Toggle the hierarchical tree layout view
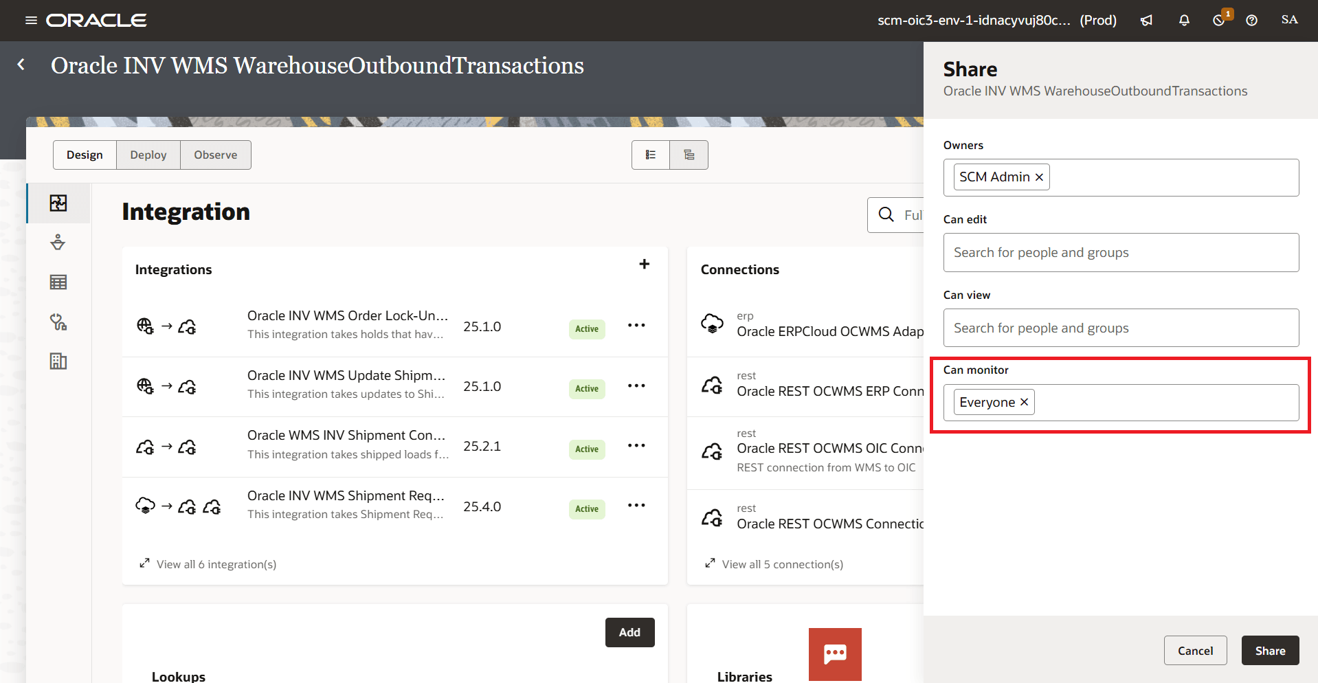The image size is (1318, 683). tap(689, 155)
